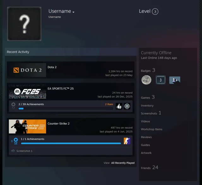Open the Badges 3 link

[148, 70]
